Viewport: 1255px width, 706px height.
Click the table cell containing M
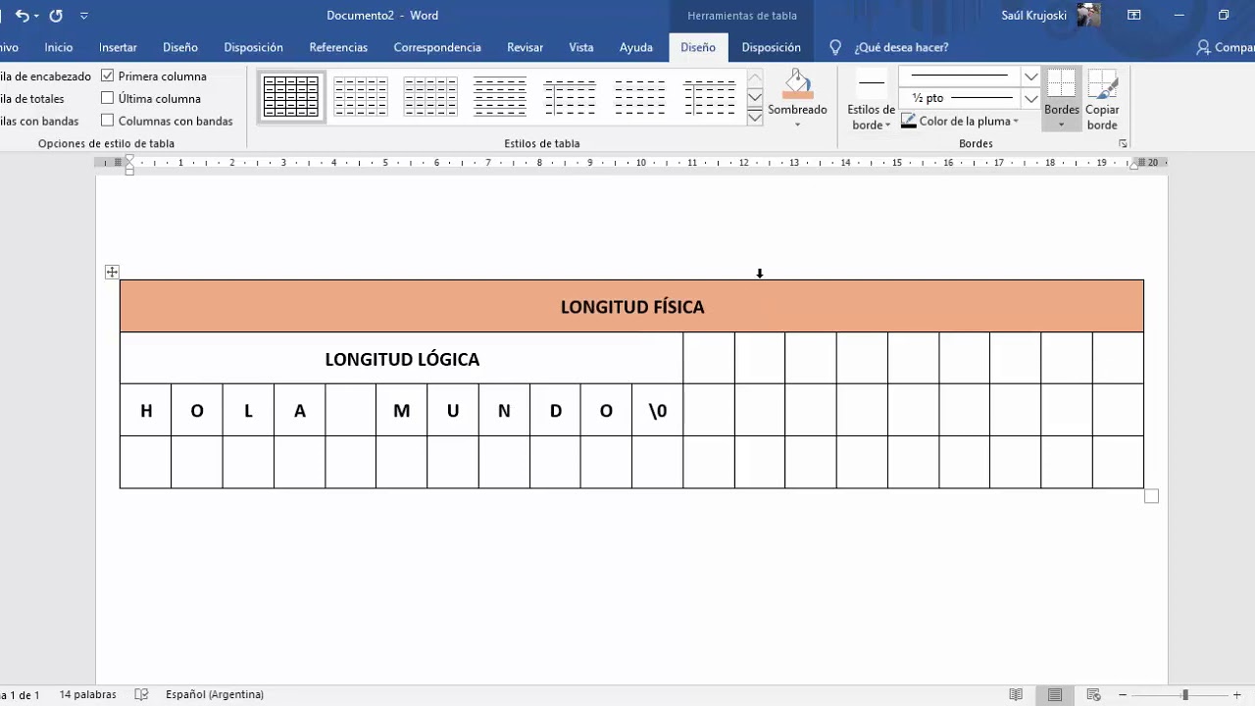[401, 410]
